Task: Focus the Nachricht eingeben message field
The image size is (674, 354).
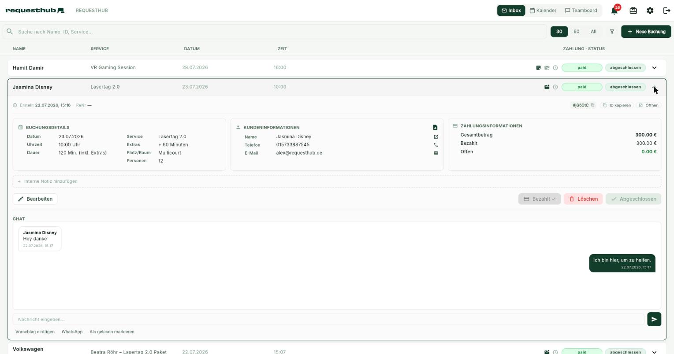Action: [328, 319]
